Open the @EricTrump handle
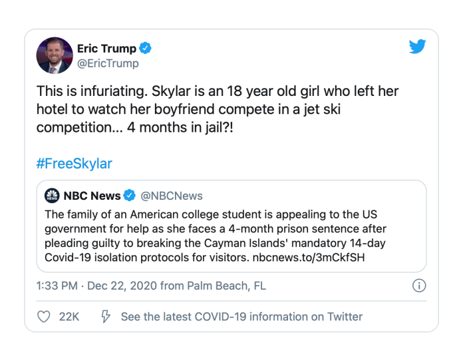463x361 pixels. coord(108,63)
